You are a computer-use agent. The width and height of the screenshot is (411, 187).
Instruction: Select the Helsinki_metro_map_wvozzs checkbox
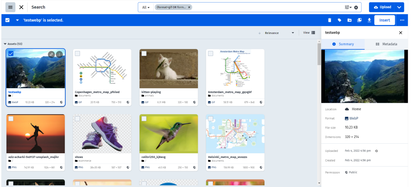[210, 119]
